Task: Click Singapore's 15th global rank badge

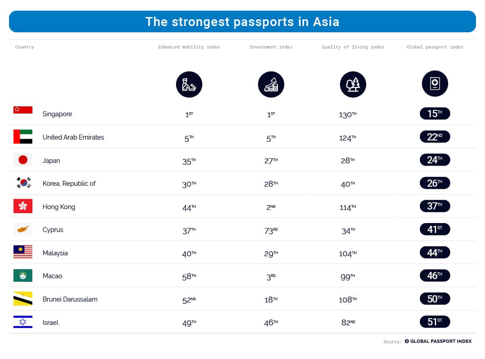Action: pos(435,114)
